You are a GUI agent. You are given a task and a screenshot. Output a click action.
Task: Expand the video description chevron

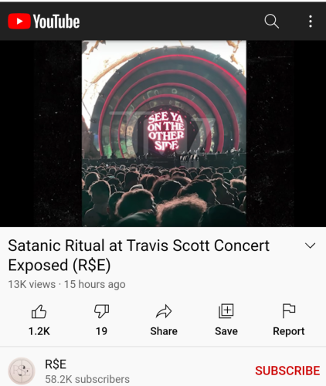310,245
